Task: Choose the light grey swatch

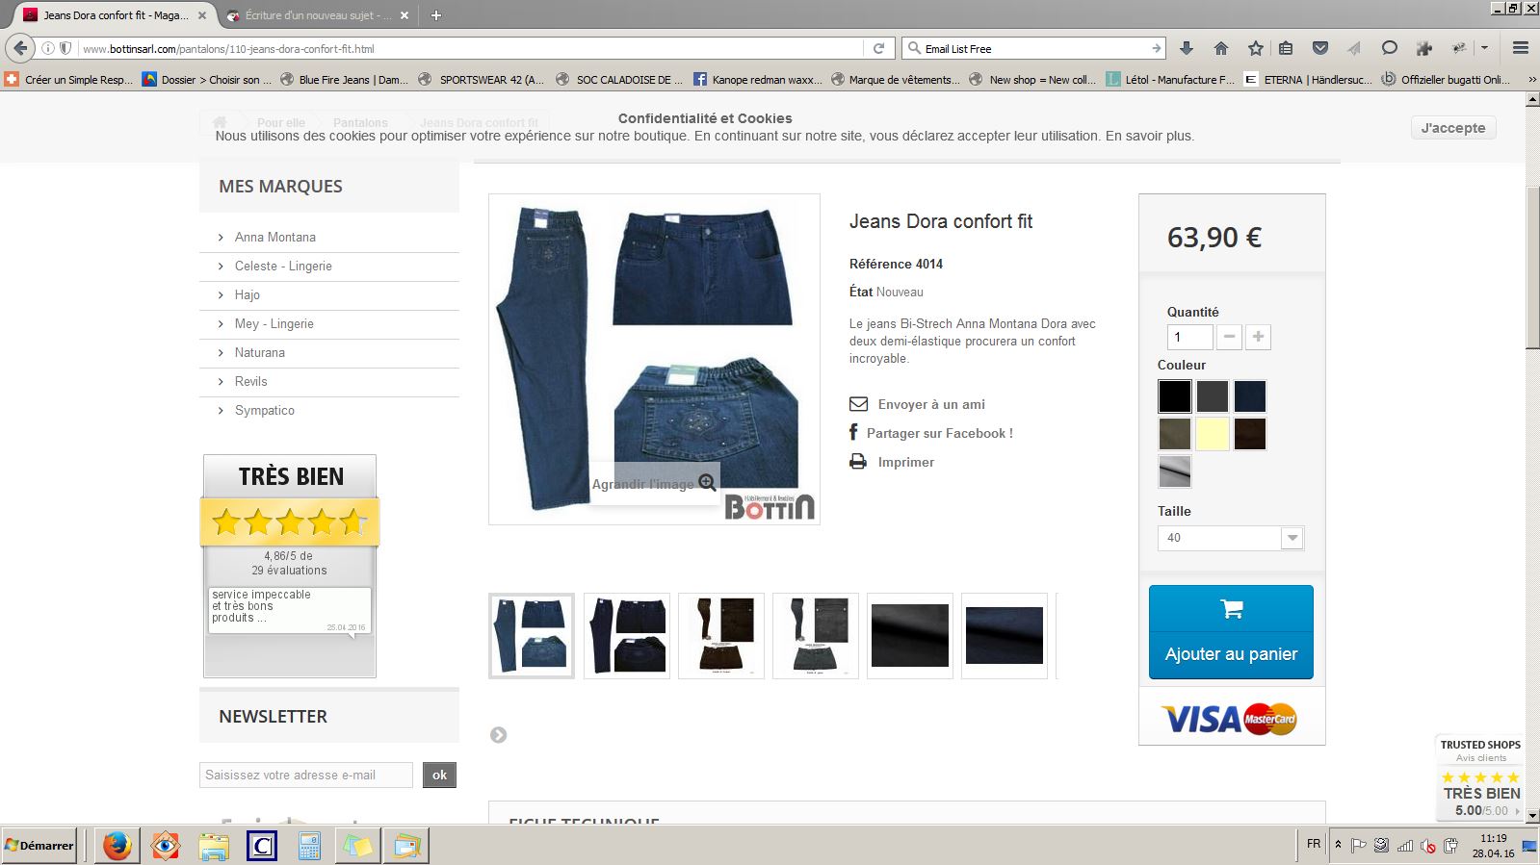Action: pyautogui.click(x=1174, y=471)
